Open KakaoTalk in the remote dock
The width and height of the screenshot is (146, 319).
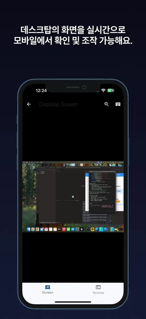tap(92, 229)
